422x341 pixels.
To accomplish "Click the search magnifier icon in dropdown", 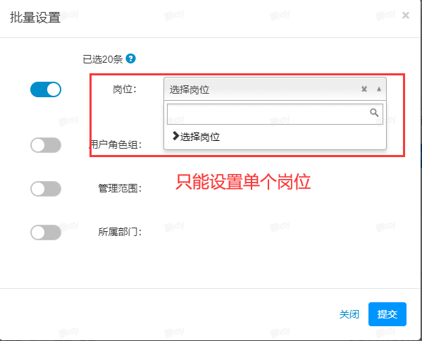I will (374, 113).
